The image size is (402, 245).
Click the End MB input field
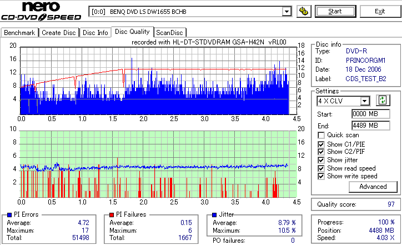(371, 126)
